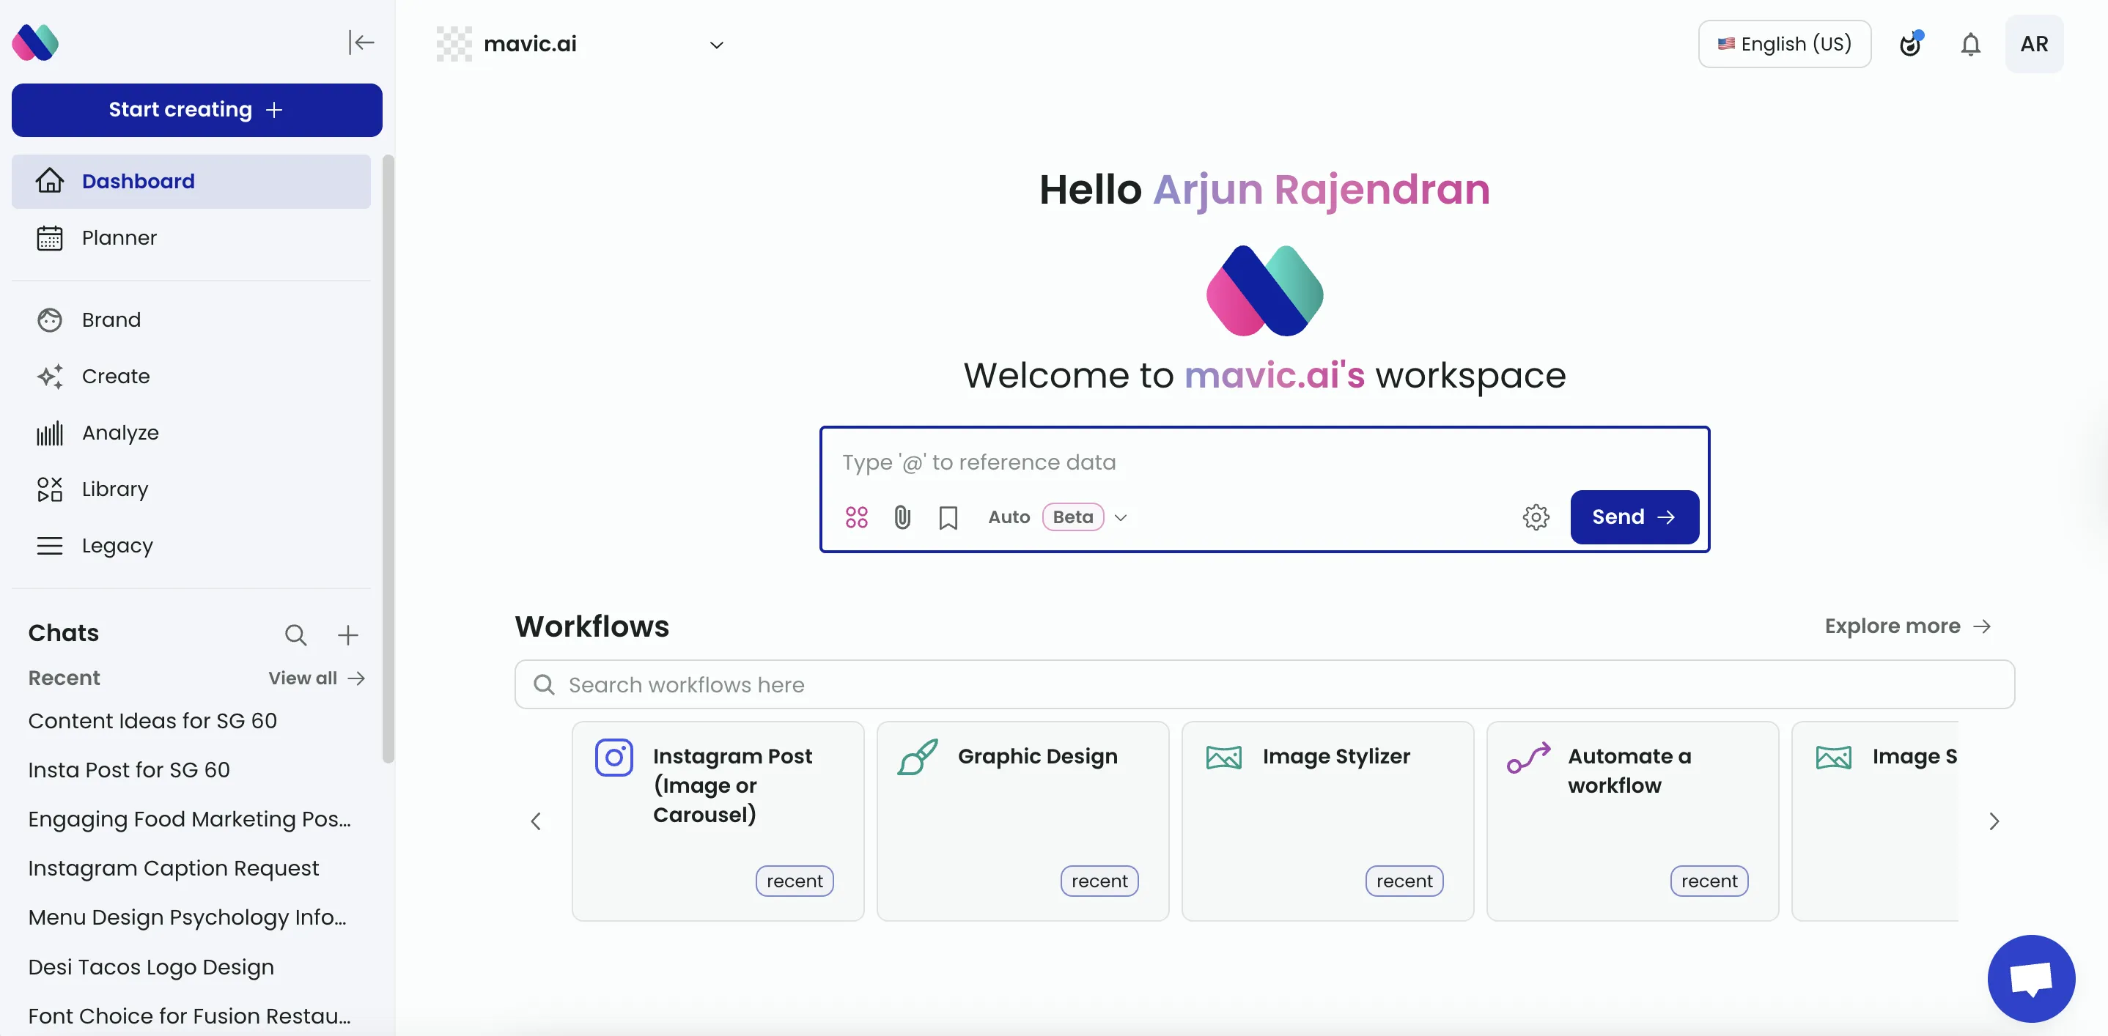Click the bookmark icon in prompt box
This screenshot has height=1036, width=2108.
coord(948,517)
